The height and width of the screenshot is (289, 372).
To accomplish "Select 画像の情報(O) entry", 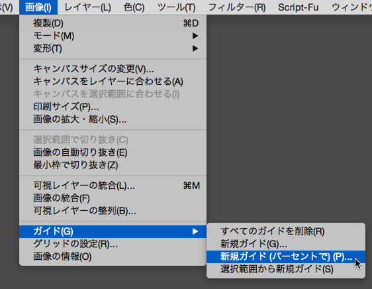I will (113, 257).
